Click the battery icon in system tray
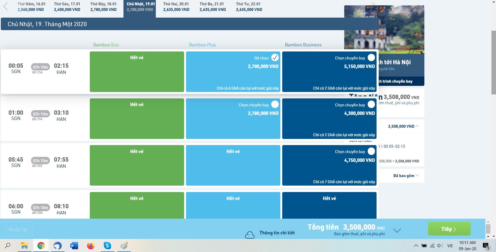Image resolution: width=496 pixels, height=252 pixels. (x=424, y=246)
